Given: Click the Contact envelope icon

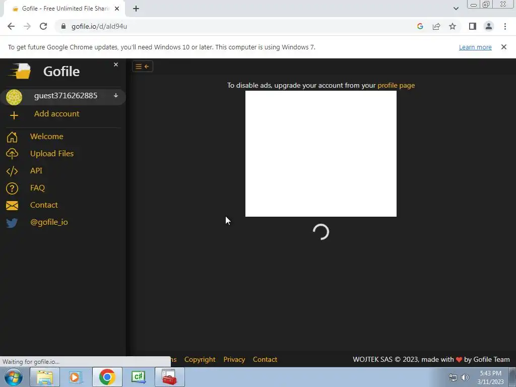Looking at the screenshot, I should (12, 206).
